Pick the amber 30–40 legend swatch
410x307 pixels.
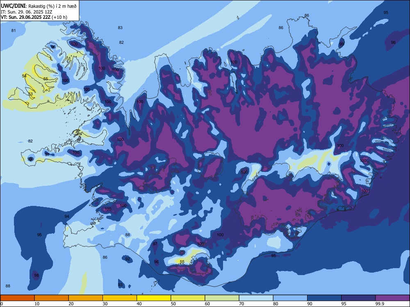click(120, 298)
